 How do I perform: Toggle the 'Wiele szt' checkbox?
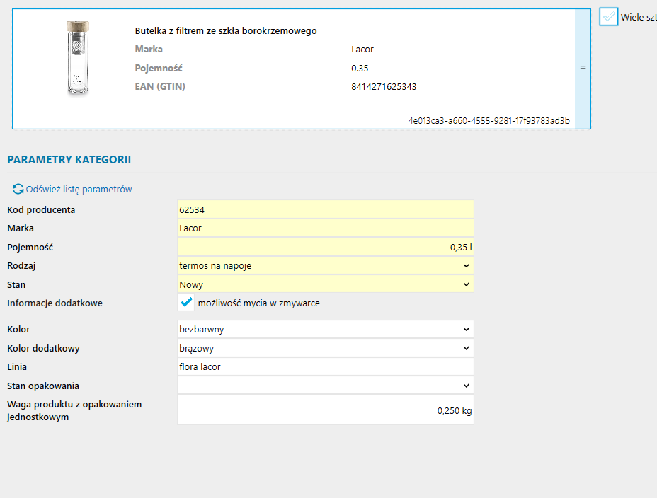pyautogui.click(x=609, y=17)
